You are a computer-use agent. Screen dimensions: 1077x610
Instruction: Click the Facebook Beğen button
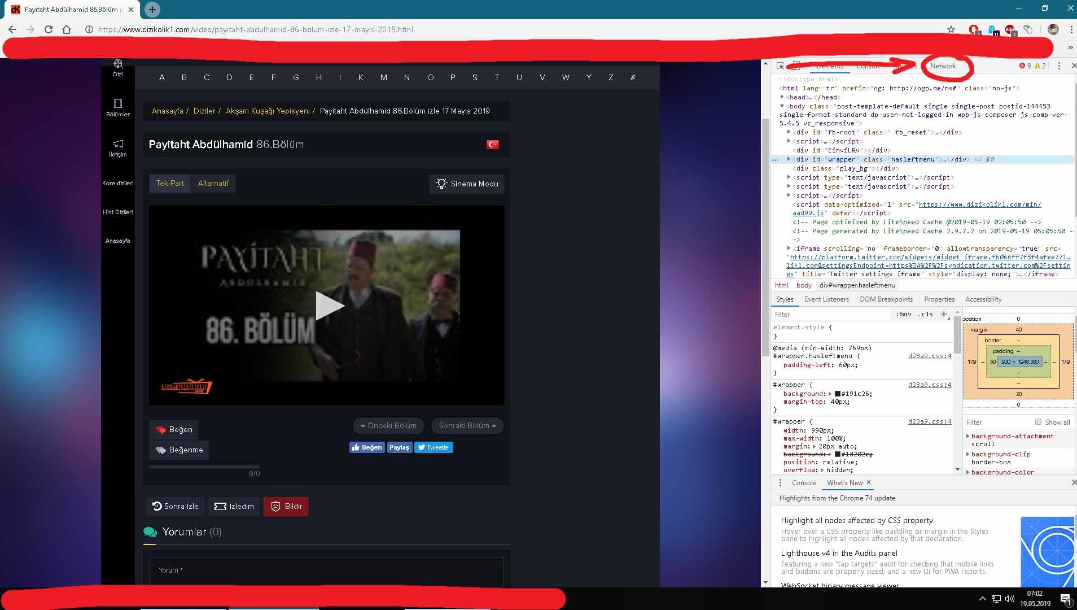[367, 447]
